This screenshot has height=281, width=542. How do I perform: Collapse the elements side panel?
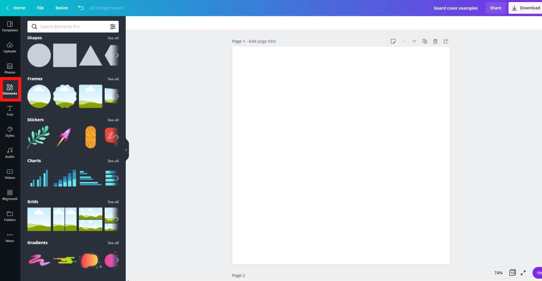click(127, 150)
